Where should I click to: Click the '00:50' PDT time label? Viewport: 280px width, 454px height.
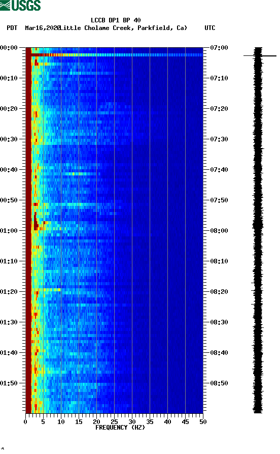9,200
